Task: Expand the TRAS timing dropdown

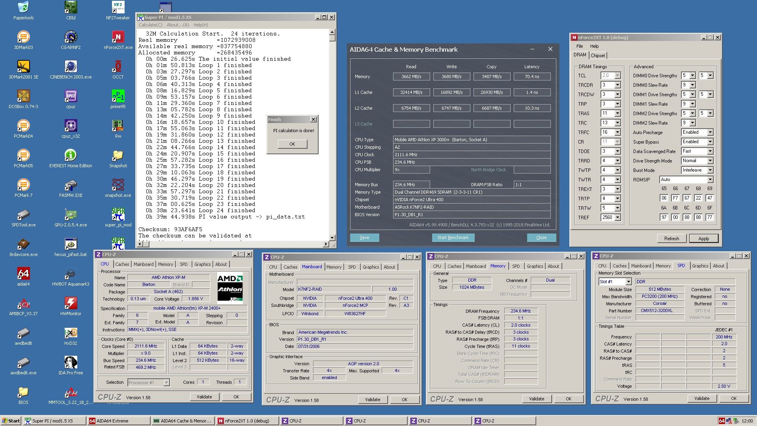Action: [617, 114]
